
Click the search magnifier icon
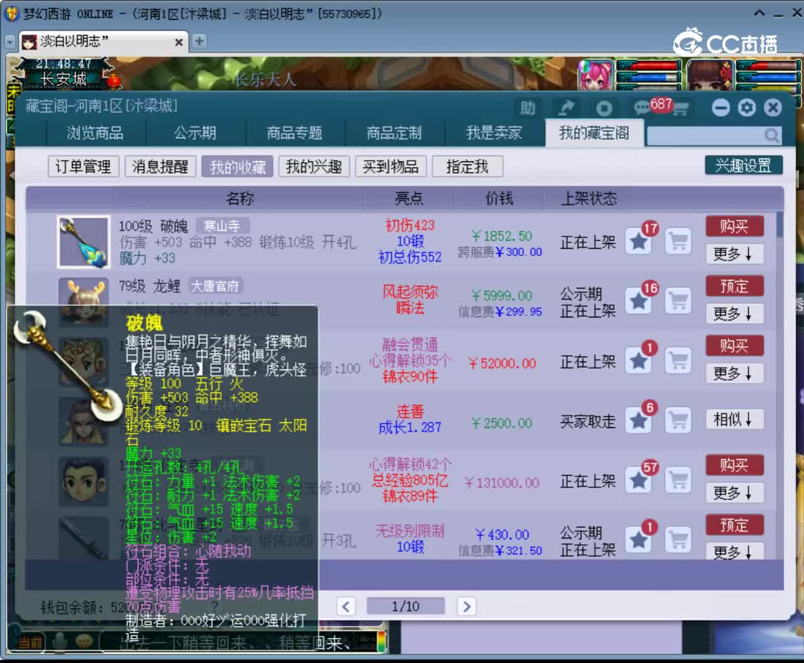(x=771, y=135)
